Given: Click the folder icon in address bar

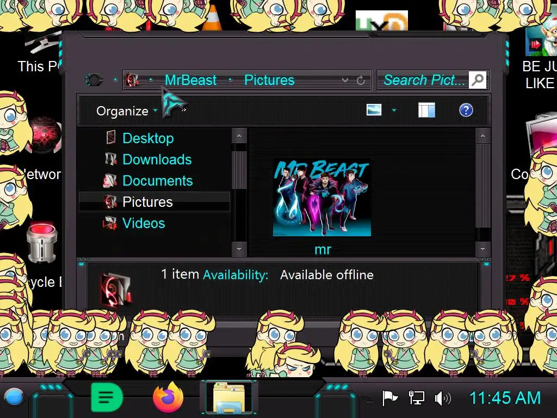Looking at the screenshot, I should [x=132, y=80].
